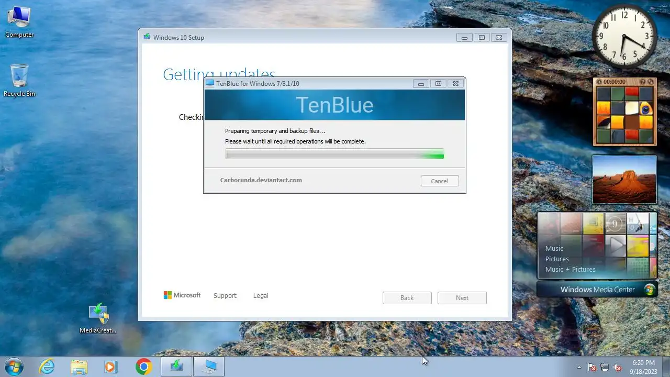Open Windows Explorer from the taskbar
670x377 pixels.
79,367
